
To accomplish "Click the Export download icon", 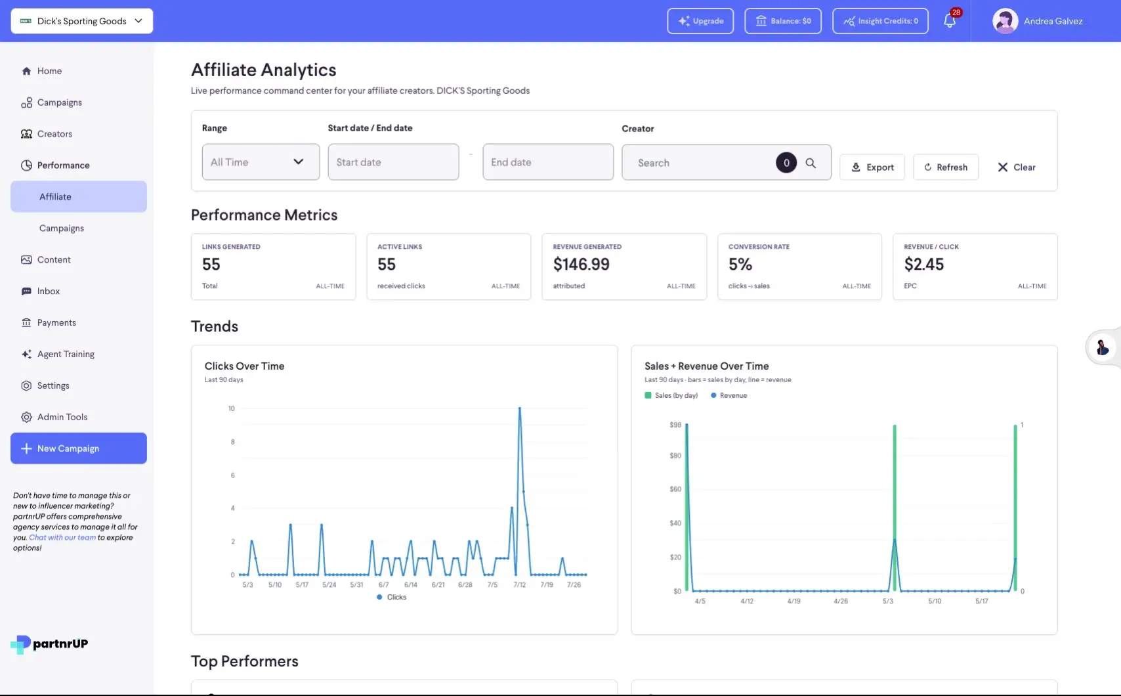I will (x=856, y=167).
